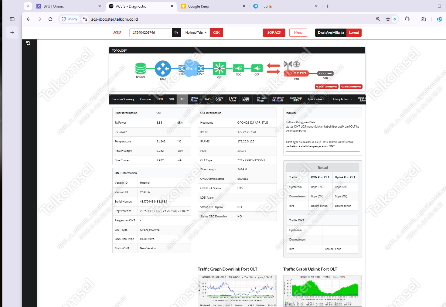The width and height of the screenshot is (446, 307).
Task: Open the Check Voice tab
Action: pyautogui.click(x=233, y=99)
